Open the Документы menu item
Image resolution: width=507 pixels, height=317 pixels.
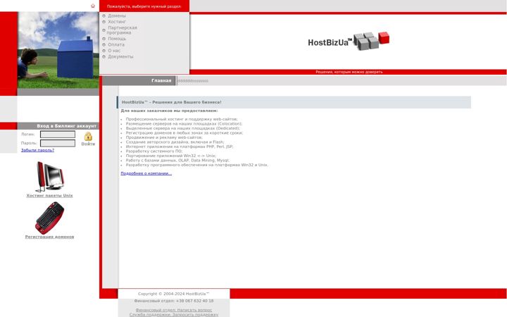tap(120, 56)
